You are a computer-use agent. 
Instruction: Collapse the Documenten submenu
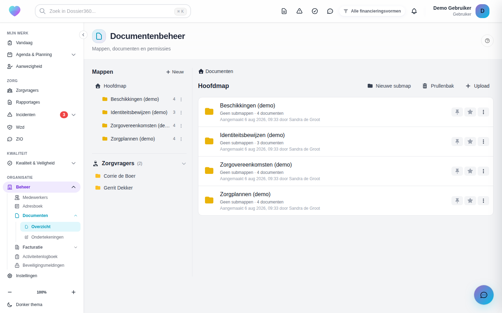coord(76,216)
